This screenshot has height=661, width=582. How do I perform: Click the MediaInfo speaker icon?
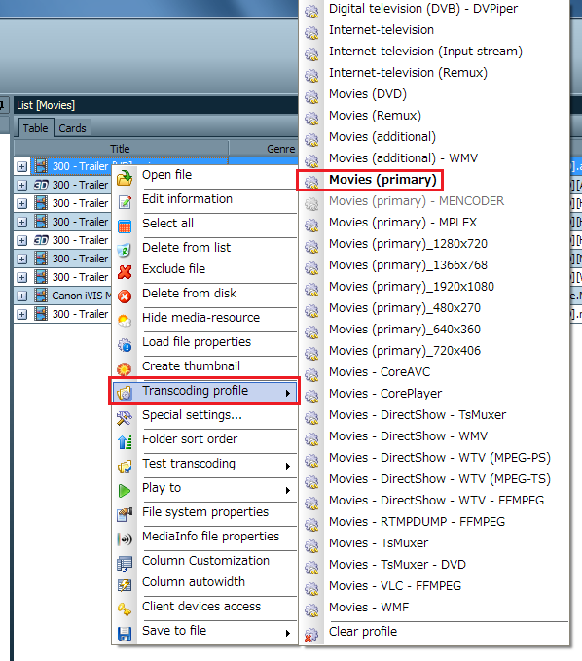125,539
